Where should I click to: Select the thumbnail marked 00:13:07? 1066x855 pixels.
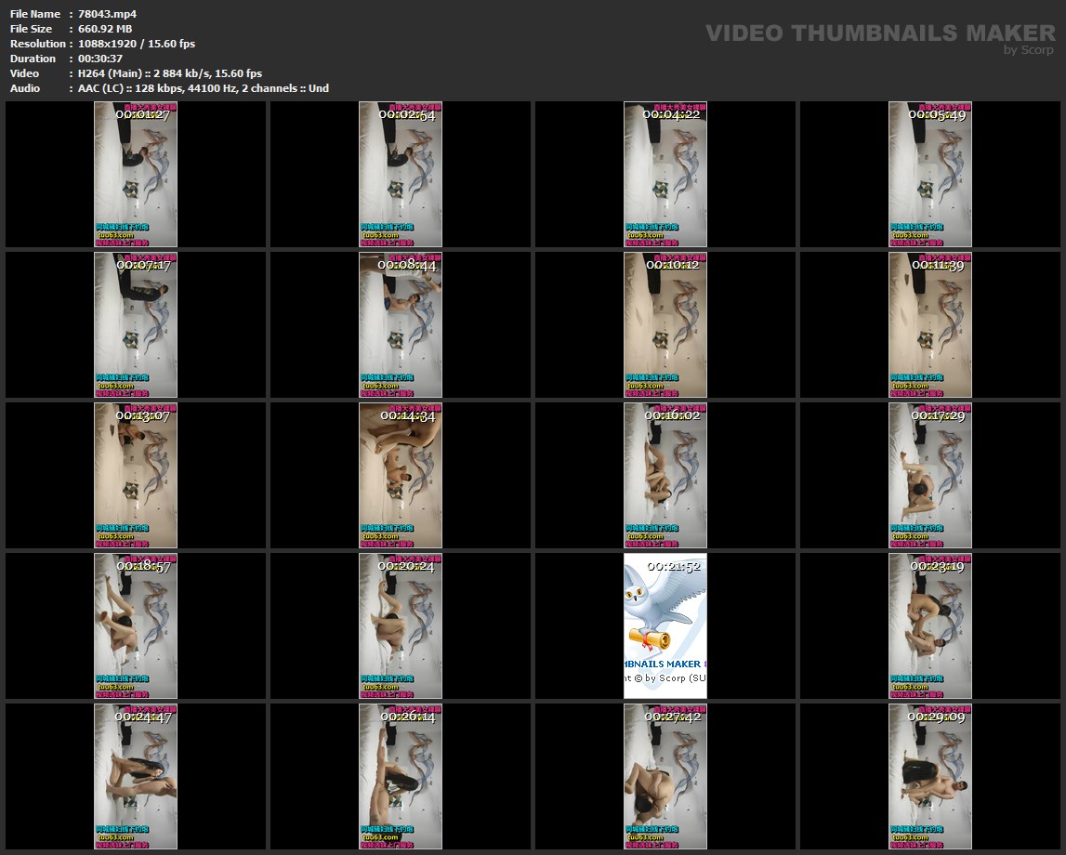(x=136, y=476)
